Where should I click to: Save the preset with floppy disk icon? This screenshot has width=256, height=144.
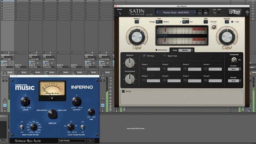pyautogui.click(x=205, y=13)
